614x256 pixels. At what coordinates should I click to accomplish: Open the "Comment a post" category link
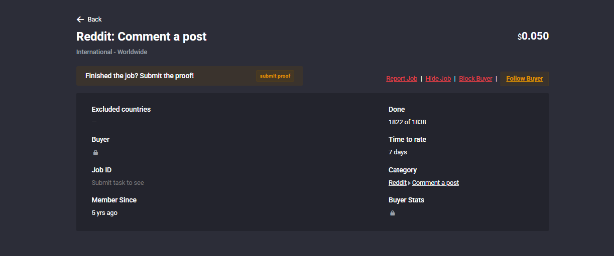coord(435,183)
